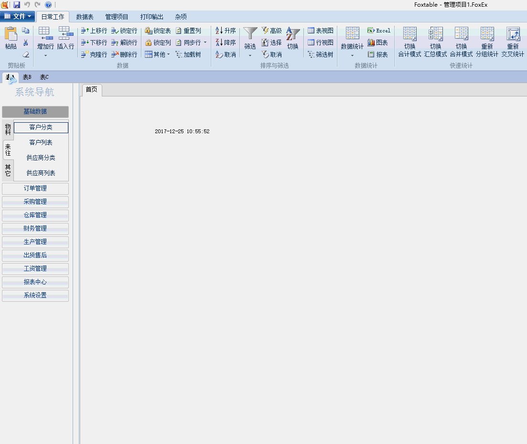The width and height of the screenshot is (527, 444).
Task: Expand the 同步行 dropdown
Action: pos(205,42)
